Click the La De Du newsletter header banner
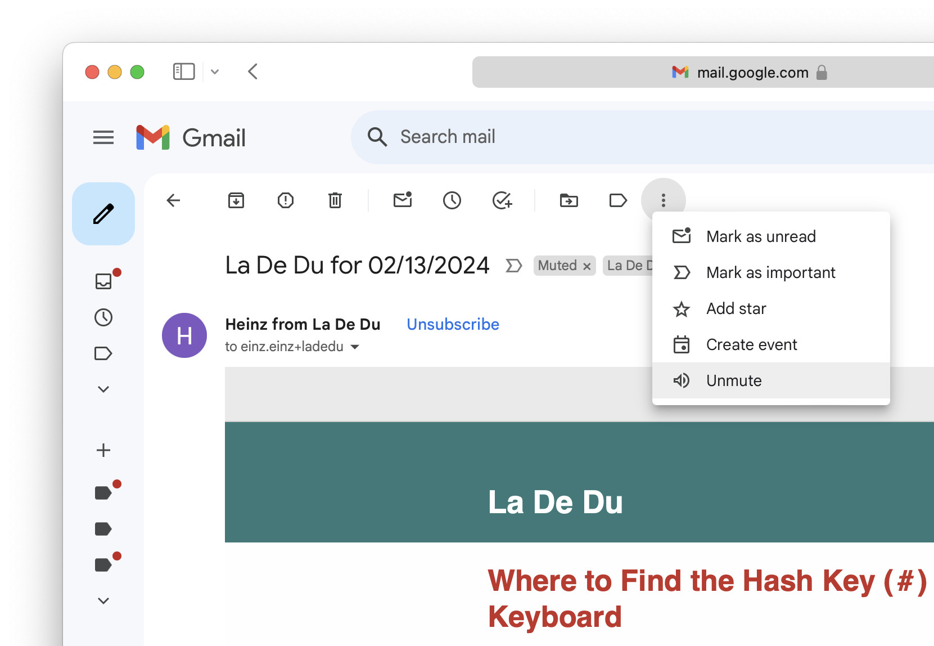This screenshot has width=934, height=646. pos(579,482)
